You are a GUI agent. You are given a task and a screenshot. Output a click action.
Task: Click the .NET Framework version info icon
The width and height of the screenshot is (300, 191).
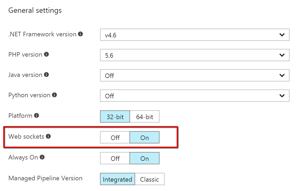(80, 34)
